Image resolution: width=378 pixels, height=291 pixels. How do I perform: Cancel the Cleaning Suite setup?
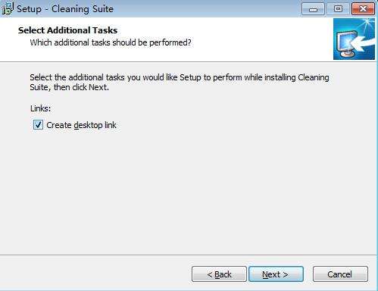pos(340,274)
